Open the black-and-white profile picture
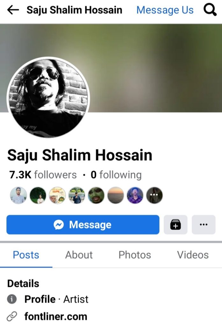The image size is (222, 326). click(48, 97)
